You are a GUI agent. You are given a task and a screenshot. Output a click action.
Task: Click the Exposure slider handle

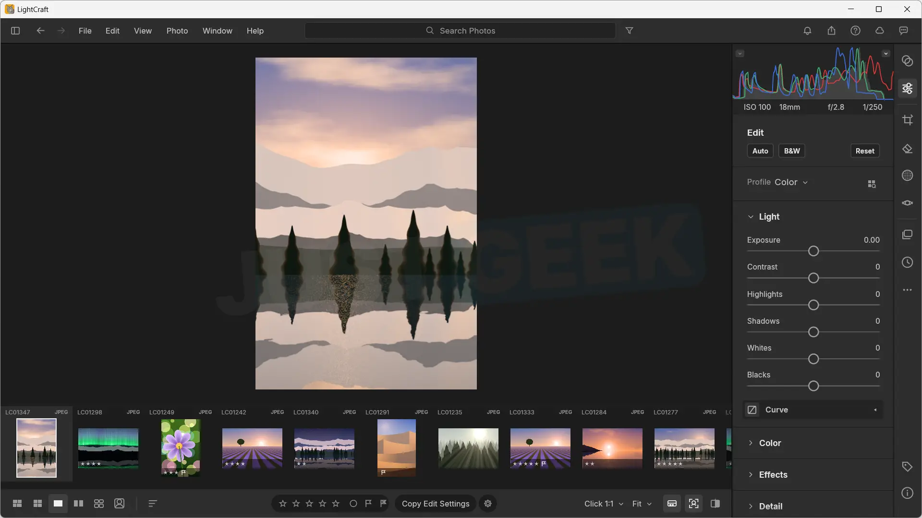click(x=813, y=251)
